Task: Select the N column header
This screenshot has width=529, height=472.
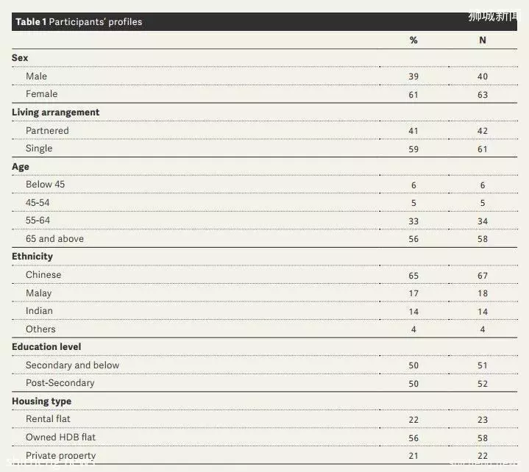Action: 483,40
